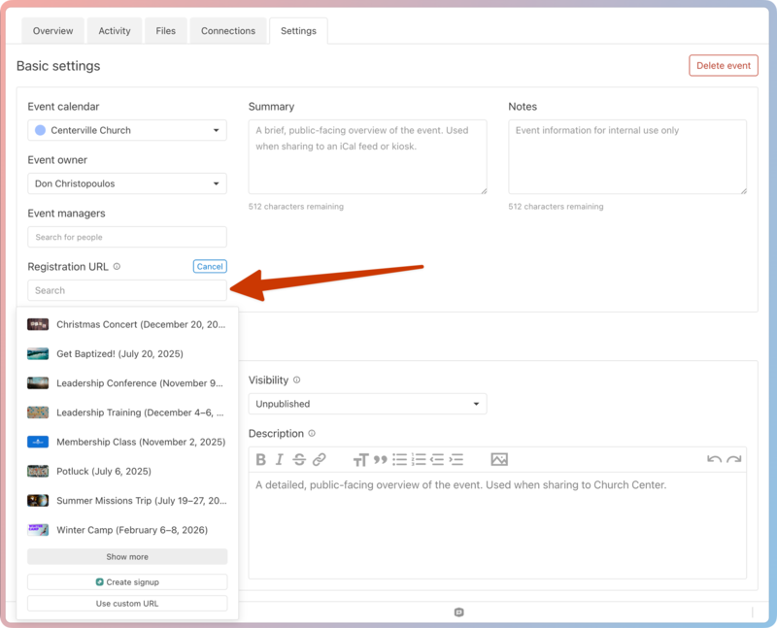Create a signup from the search results
The image size is (777, 628).
pos(126,580)
